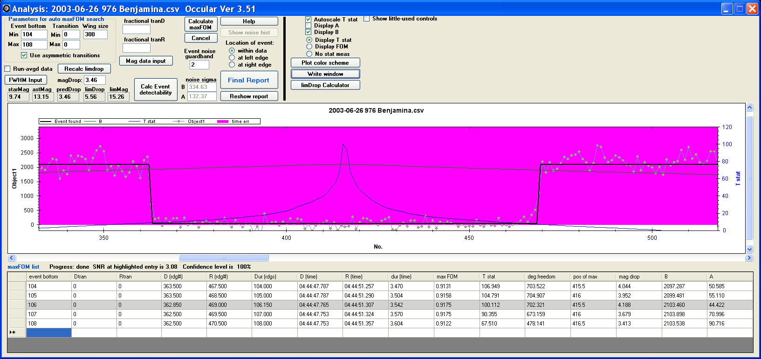Select Display FOM radio button
The width and height of the screenshot is (761, 359).
(309, 47)
